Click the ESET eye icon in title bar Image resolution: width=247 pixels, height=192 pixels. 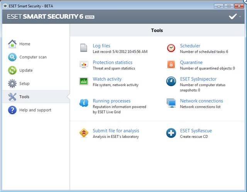pos(5,6)
